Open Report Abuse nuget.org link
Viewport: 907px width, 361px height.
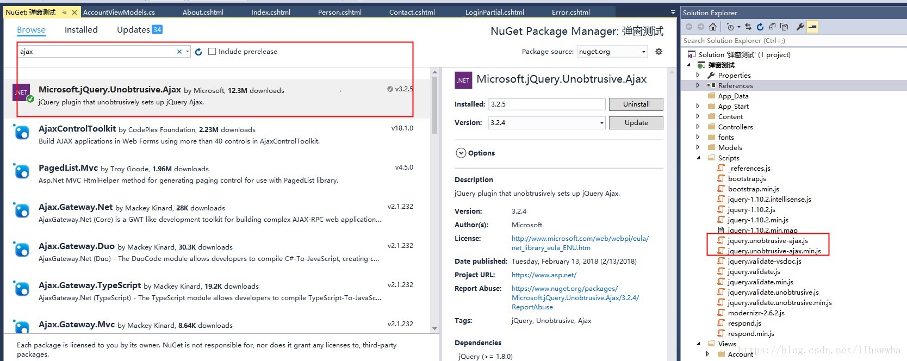click(x=575, y=298)
